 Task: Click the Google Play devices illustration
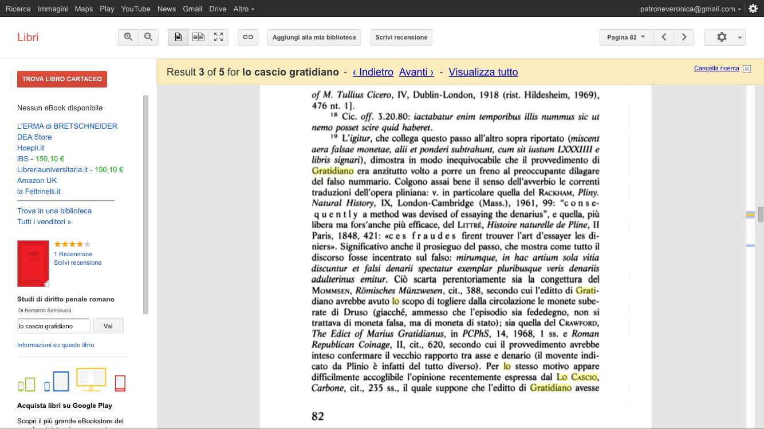pos(72,380)
